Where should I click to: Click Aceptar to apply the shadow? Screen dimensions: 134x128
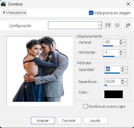[x=43, y=120]
